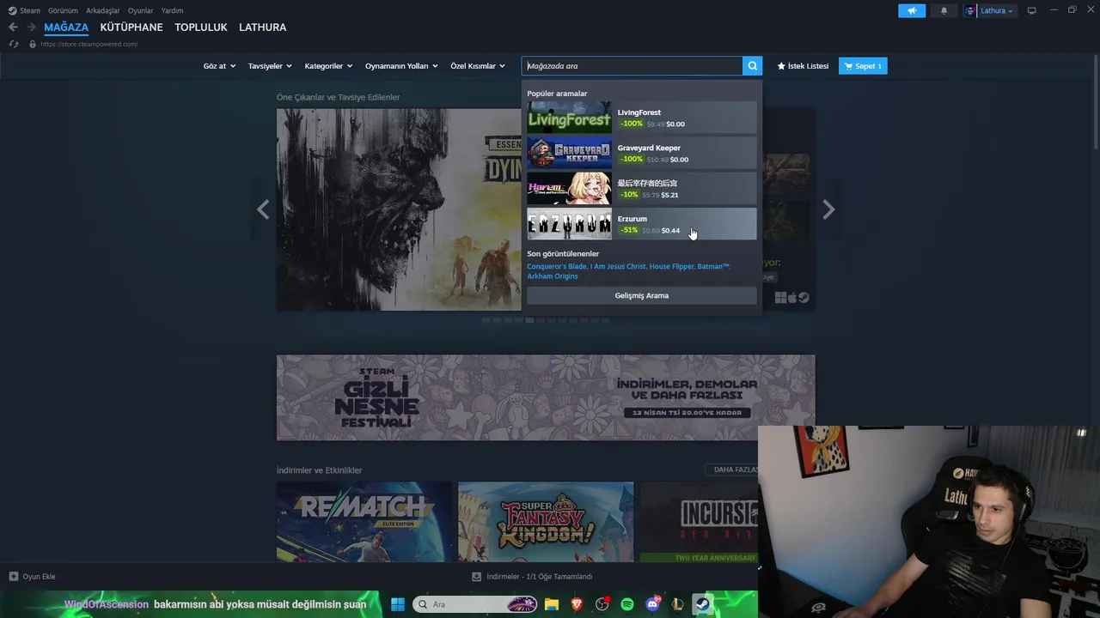Expand the Özel Kısımlar dropdown
This screenshot has height=618, width=1100.
pyautogui.click(x=478, y=66)
